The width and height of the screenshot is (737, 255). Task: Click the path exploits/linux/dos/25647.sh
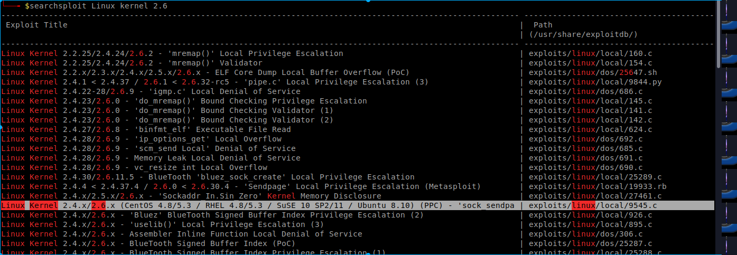(593, 72)
